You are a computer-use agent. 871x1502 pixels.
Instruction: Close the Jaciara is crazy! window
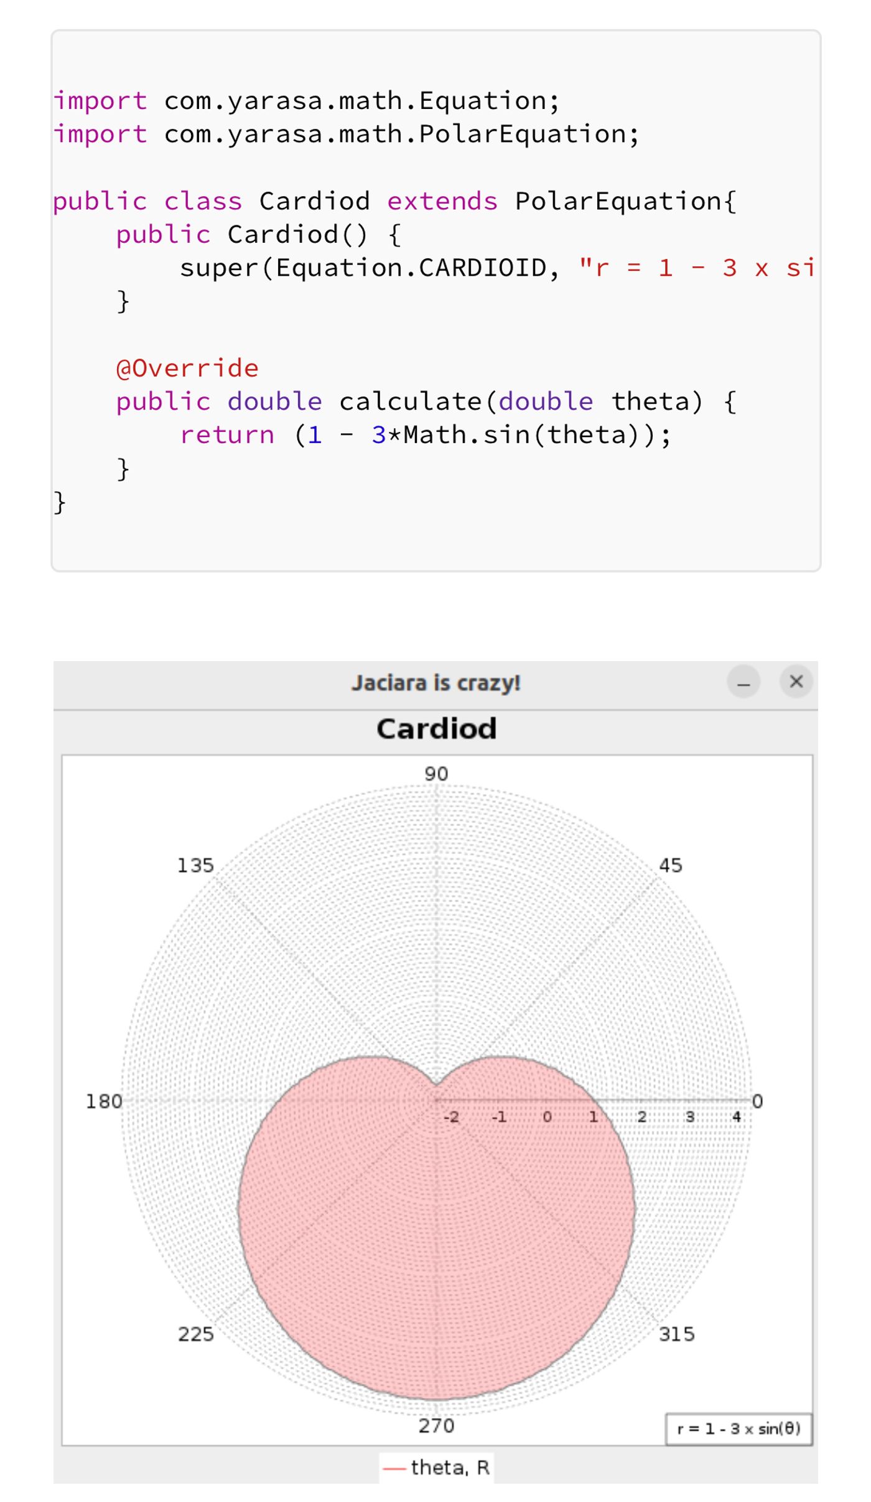[796, 682]
